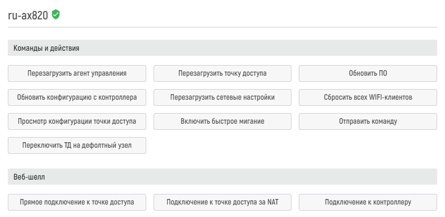Click Переключить ТД на дефолтный узел
Viewport: 445px width, 217px height.
tap(77, 145)
